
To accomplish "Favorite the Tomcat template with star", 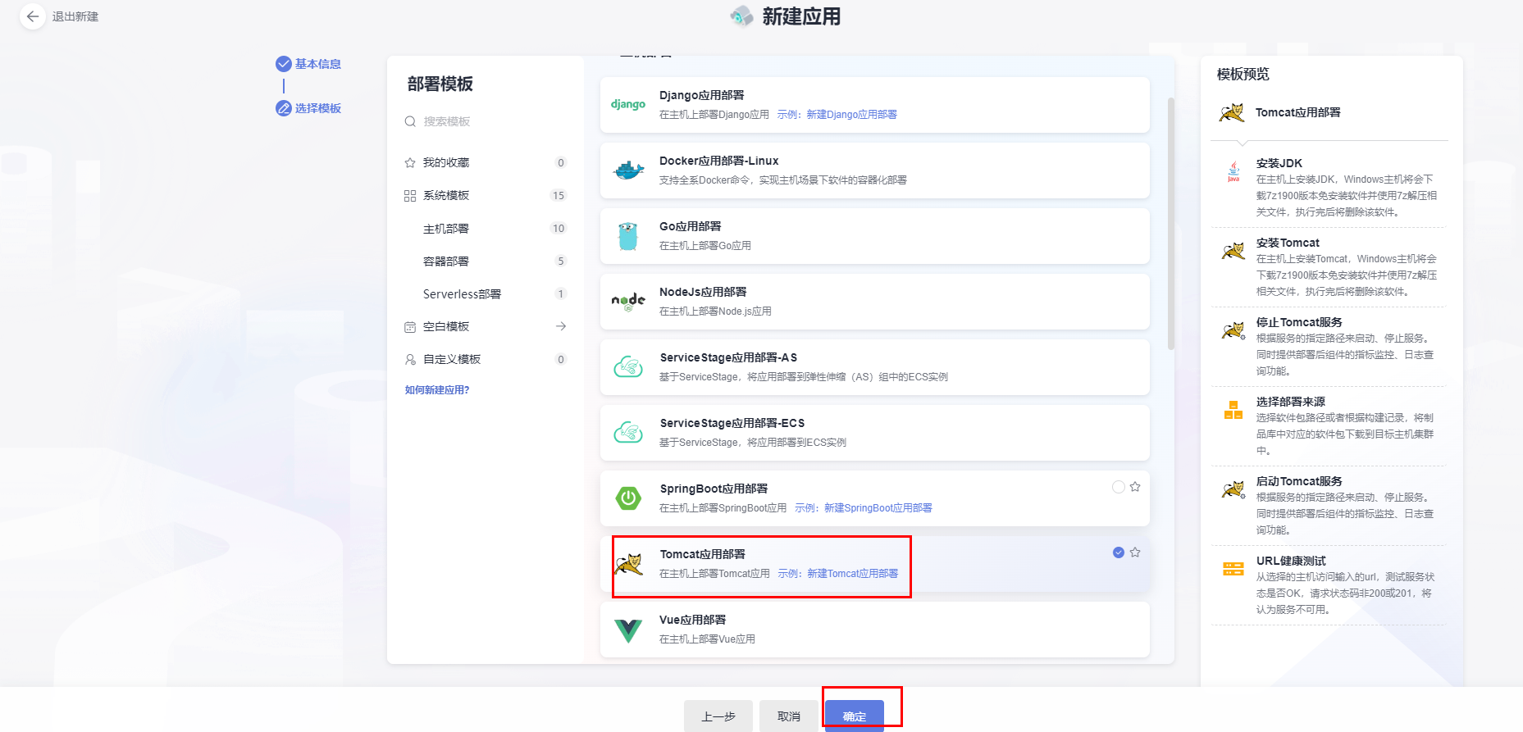I will (x=1135, y=552).
